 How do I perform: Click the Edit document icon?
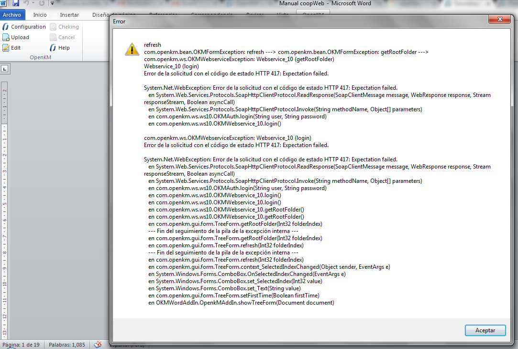coord(6,48)
